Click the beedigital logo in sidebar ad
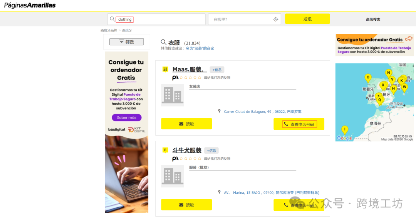This screenshot has height=220, width=416. click(x=116, y=129)
